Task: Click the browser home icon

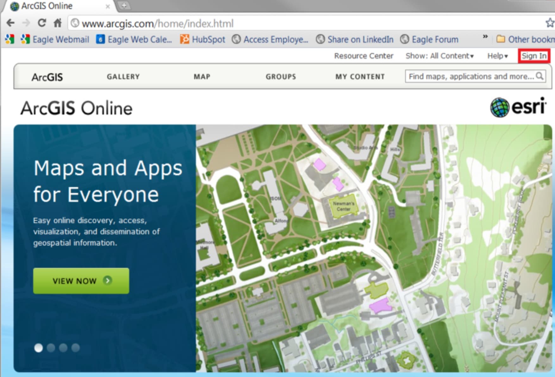Action: pyautogui.click(x=57, y=23)
